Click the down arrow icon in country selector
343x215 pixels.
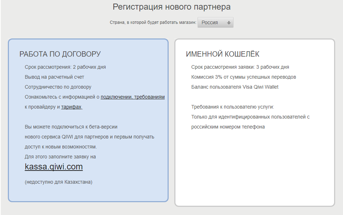pos(229,23)
